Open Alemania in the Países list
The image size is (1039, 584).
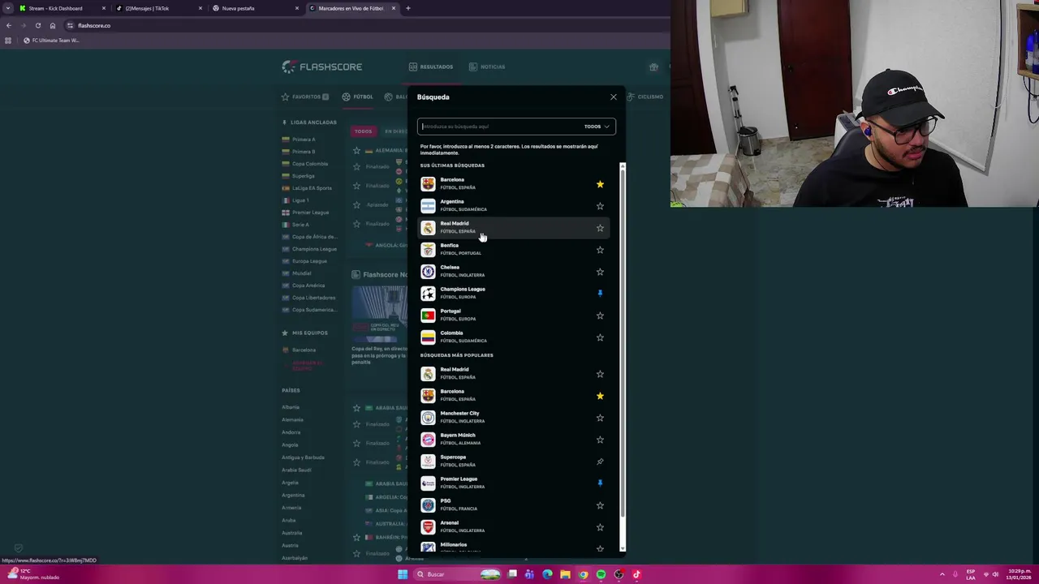click(x=292, y=419)
